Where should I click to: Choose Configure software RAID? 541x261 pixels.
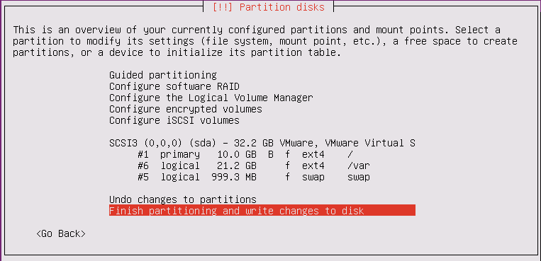coord(174,86)
